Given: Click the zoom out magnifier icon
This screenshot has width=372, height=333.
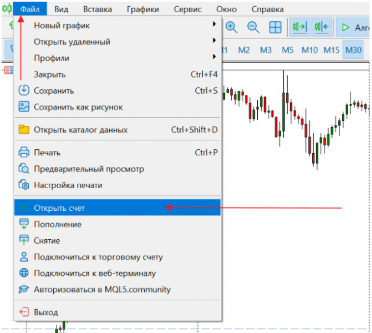Looking at the screenshot, I should coord(253,27).
